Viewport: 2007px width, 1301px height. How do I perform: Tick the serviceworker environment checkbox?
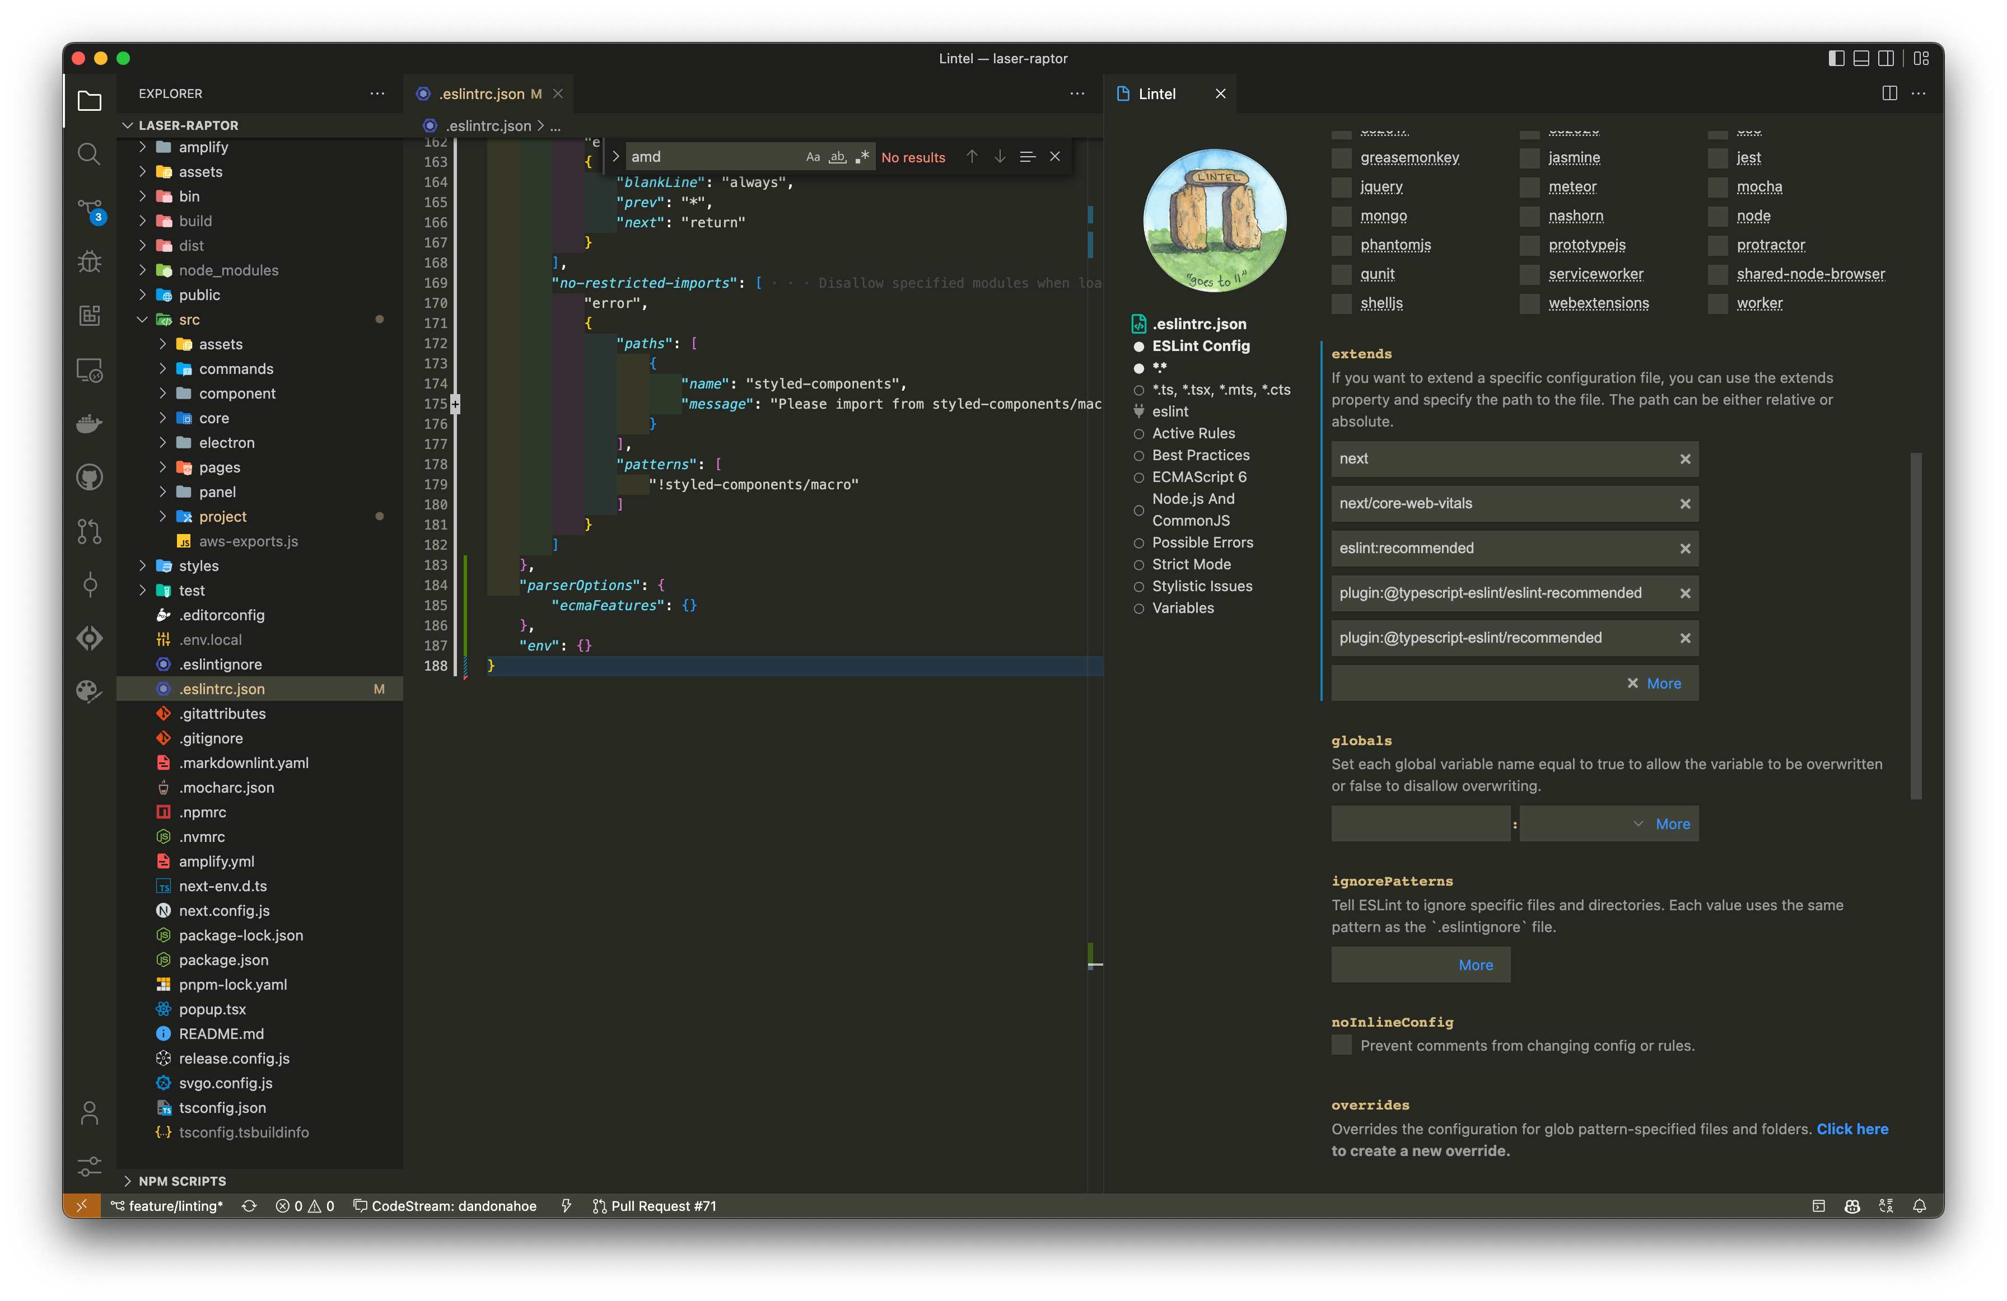pyautogui.click(x=1530, y=274)
